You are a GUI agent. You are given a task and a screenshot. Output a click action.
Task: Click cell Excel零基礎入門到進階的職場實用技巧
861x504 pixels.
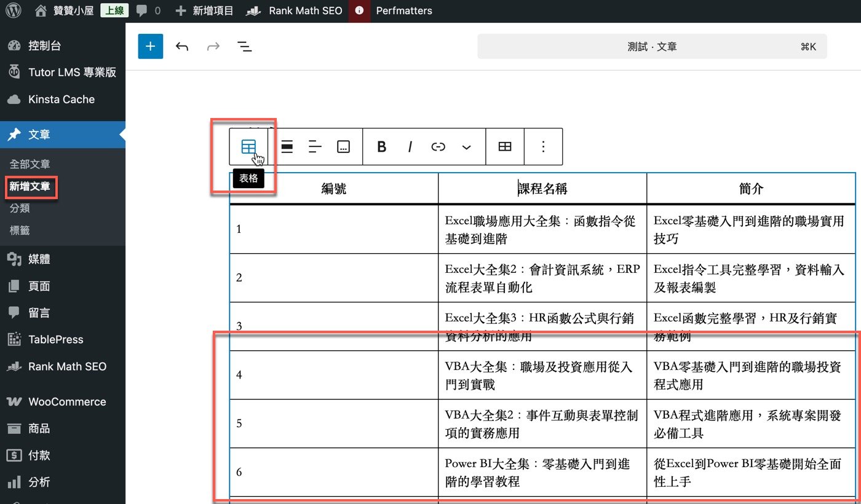point(751,229)
